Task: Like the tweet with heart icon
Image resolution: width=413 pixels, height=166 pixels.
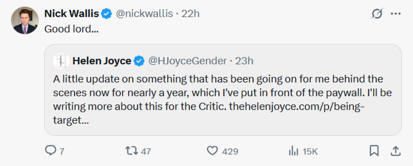Action: point(213,151)
